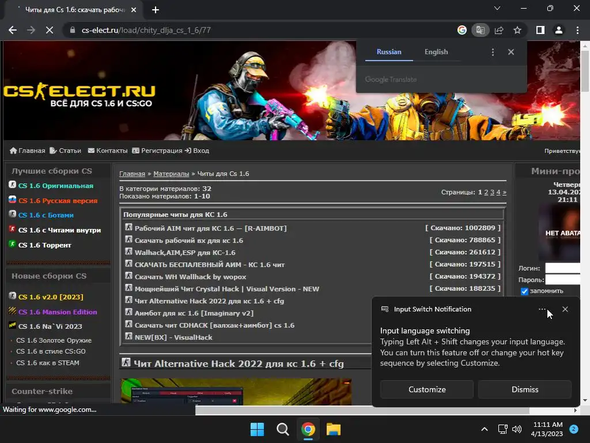Open File Explorer from taskbar
The image size is (590, 443).
point(334,429)
